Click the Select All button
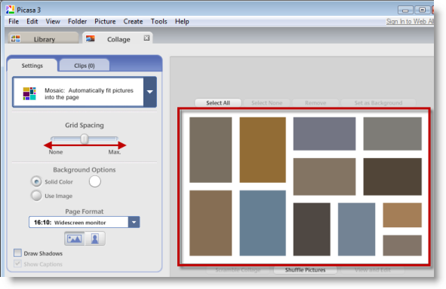The height and width of the screenshot is (289, 446). (x=218, y=103)
